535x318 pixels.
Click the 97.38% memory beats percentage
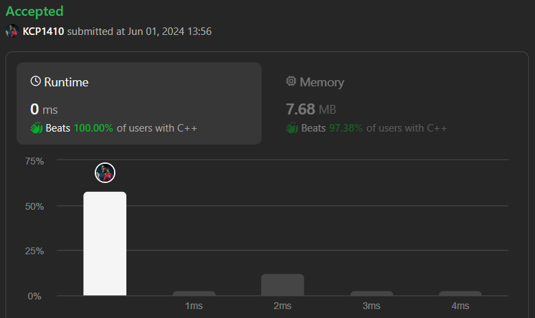345,128
